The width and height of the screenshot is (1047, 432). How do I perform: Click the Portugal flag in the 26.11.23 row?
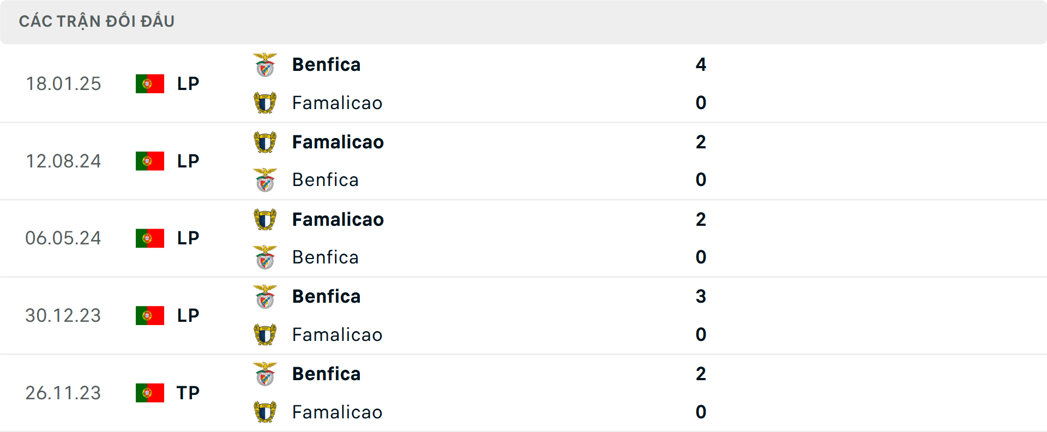[x=150, y=393]
